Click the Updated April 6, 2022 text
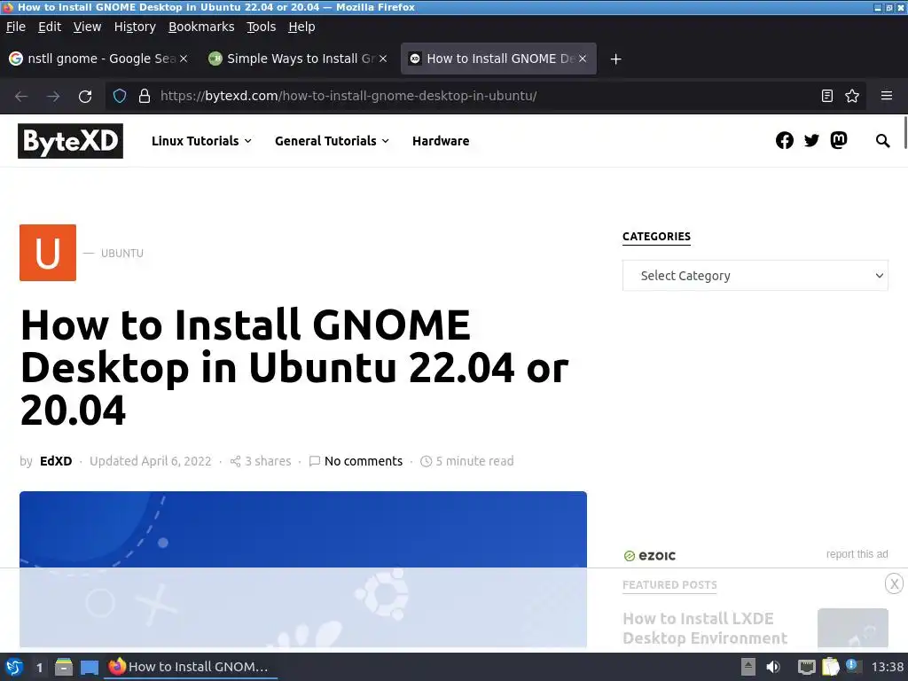The height and width of the screenshot is (681, 908). 151,461
